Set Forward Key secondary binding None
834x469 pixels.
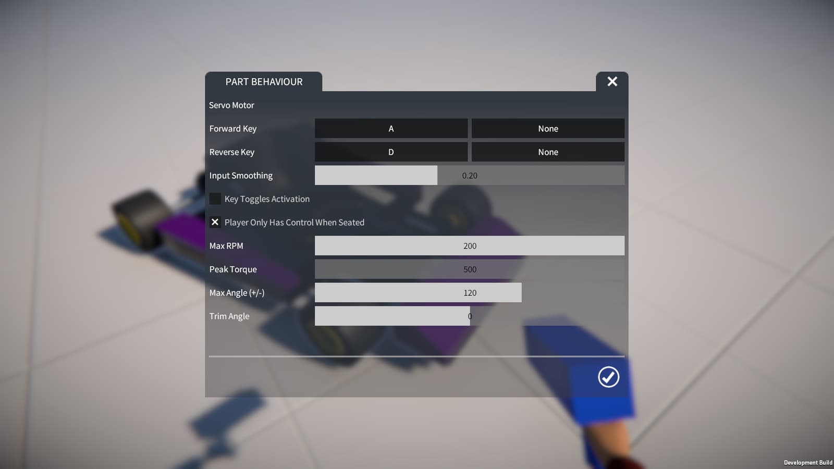tap(548, 128)
